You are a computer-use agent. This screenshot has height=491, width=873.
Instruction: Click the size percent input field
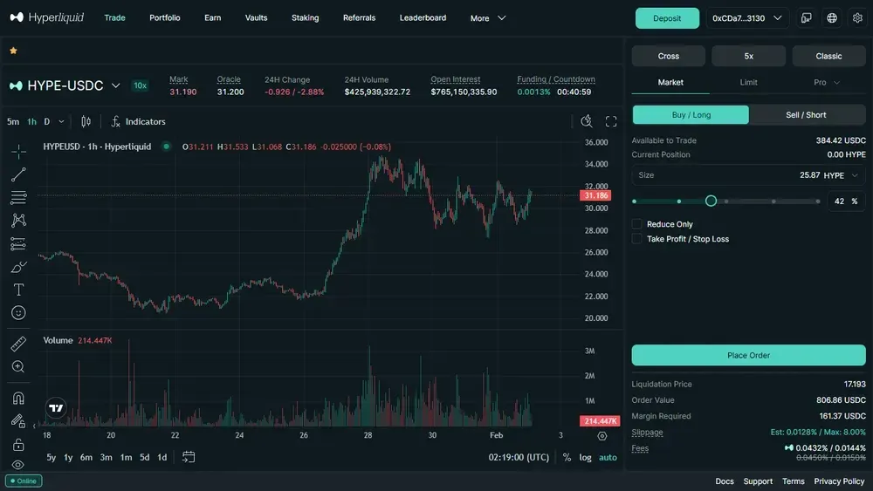coord(846,201)
